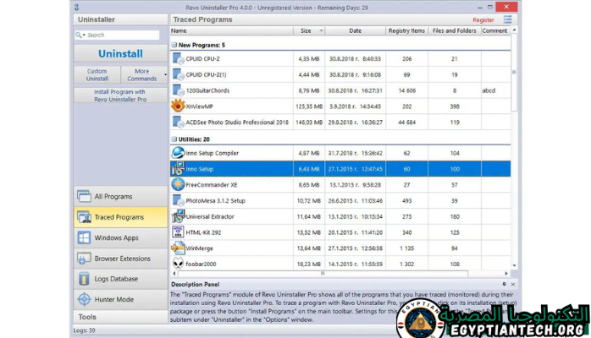Viewport: 591px width, 338px height.
Task: Collapse the New Programs group
Action: tap(174, 45)
